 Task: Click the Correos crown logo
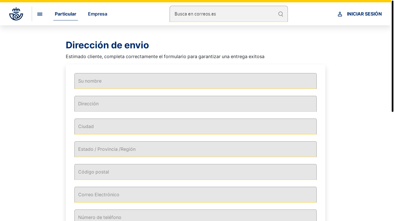pyautogui.click(x=16, y=14)
